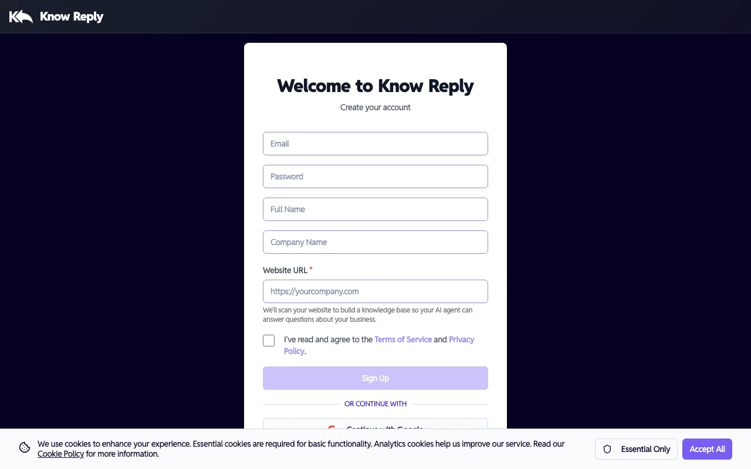Screen dimensions: 751x469
Task: Click the Google G icon
Action: point(332,429)
